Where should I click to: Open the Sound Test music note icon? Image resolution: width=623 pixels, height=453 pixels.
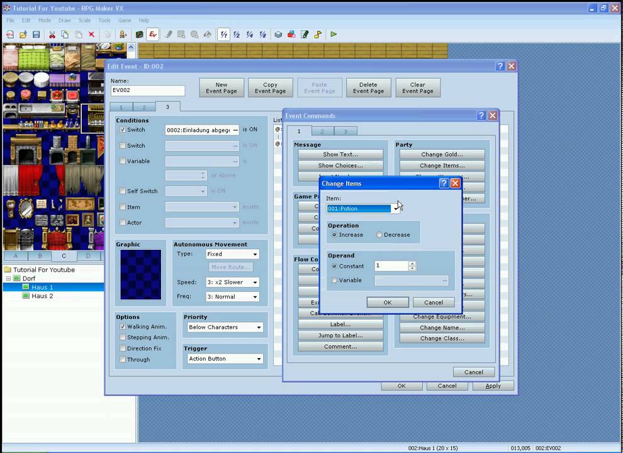[317, 35]
